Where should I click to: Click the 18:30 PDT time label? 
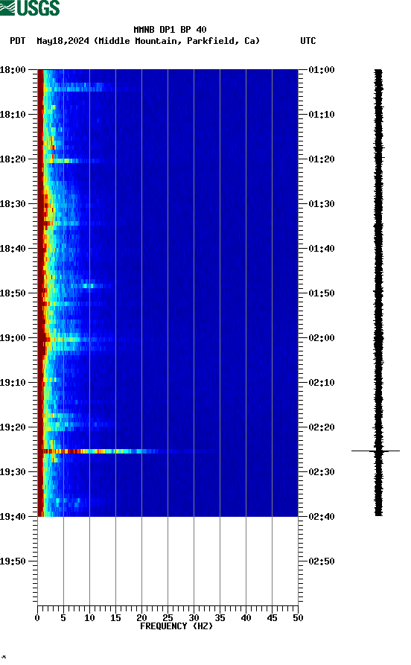(x=13, y=204)
